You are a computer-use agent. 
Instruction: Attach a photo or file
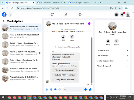51,90
